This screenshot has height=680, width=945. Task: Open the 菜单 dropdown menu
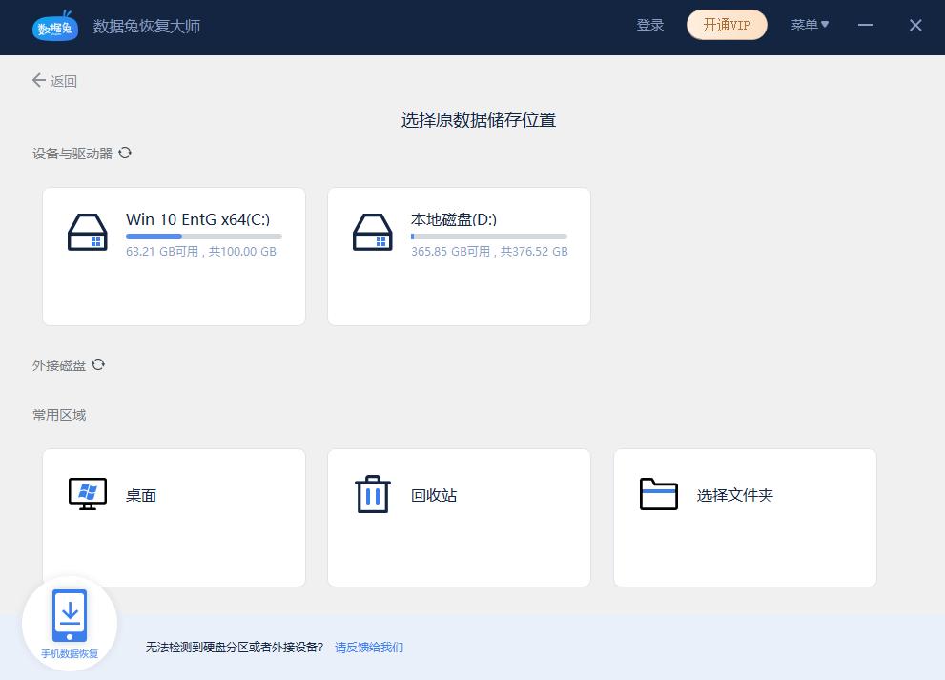coord(809,25)
